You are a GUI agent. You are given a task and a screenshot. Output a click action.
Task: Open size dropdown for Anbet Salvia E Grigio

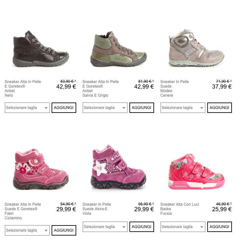click(x=105, y=108)
